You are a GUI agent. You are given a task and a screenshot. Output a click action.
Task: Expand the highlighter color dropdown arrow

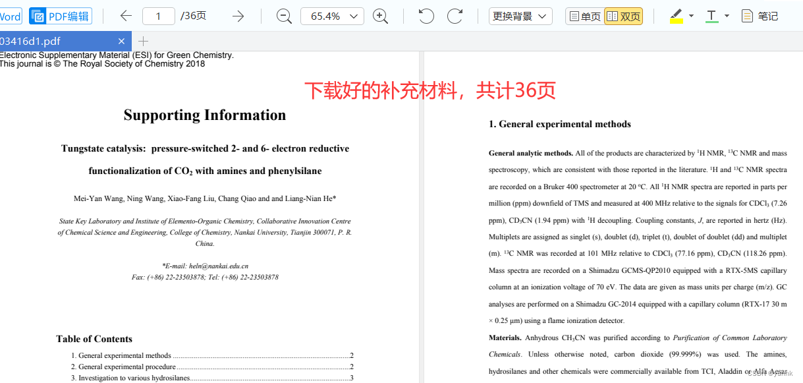pos(691,16)
